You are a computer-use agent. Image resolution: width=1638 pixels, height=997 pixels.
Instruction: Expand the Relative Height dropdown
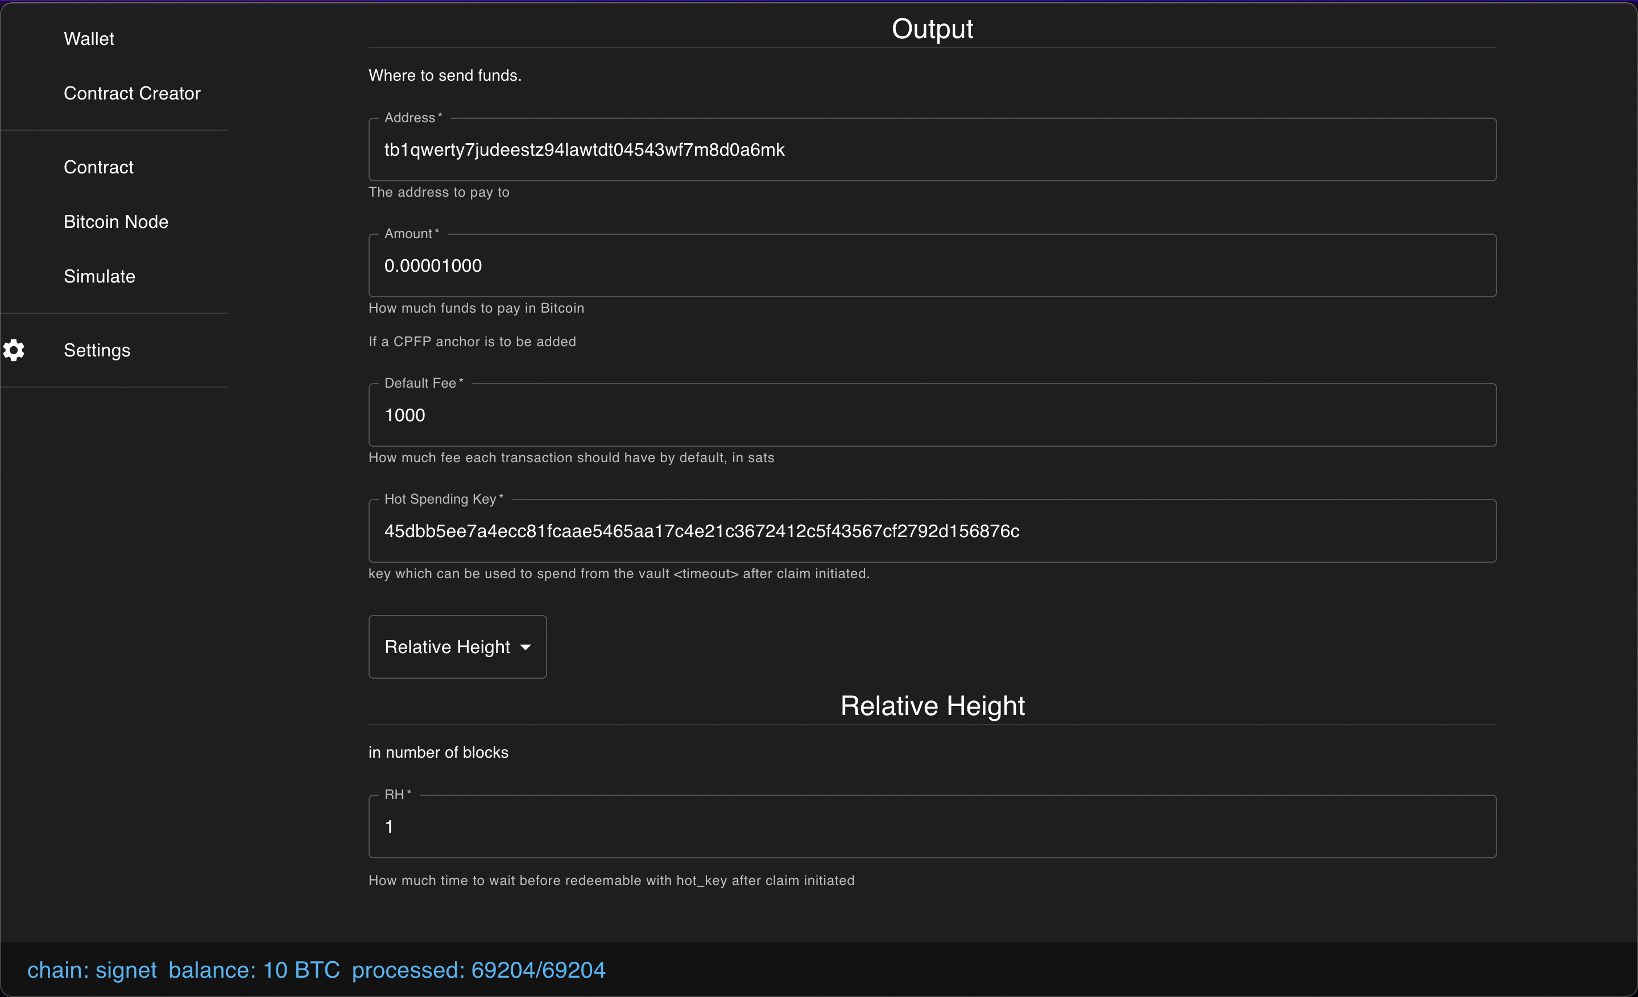pyautogui.click(x=457, y=646)
